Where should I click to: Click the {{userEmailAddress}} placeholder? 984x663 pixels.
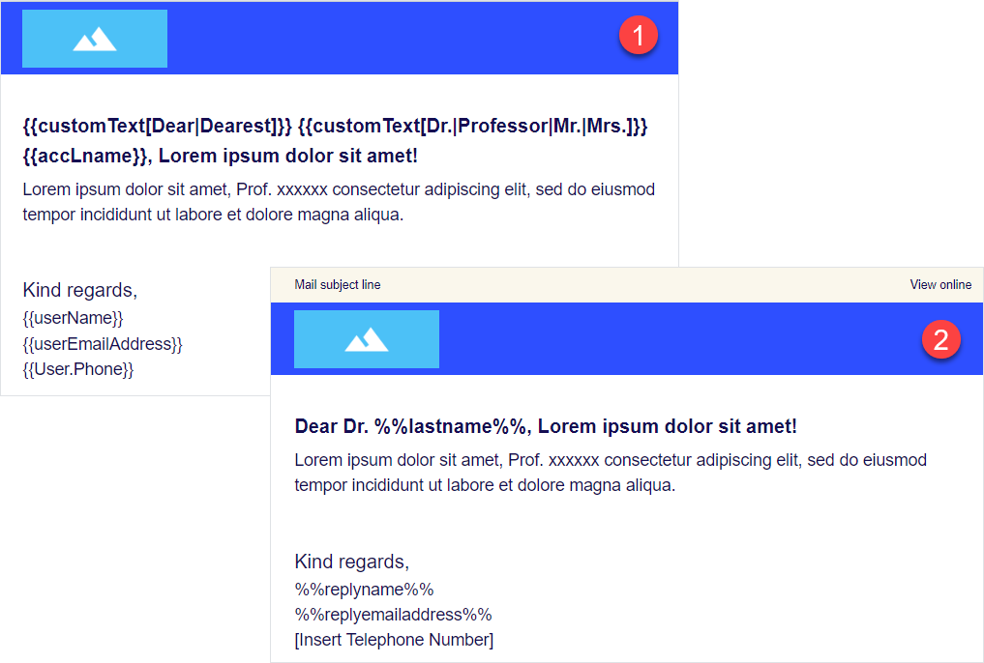click(103, 344)
